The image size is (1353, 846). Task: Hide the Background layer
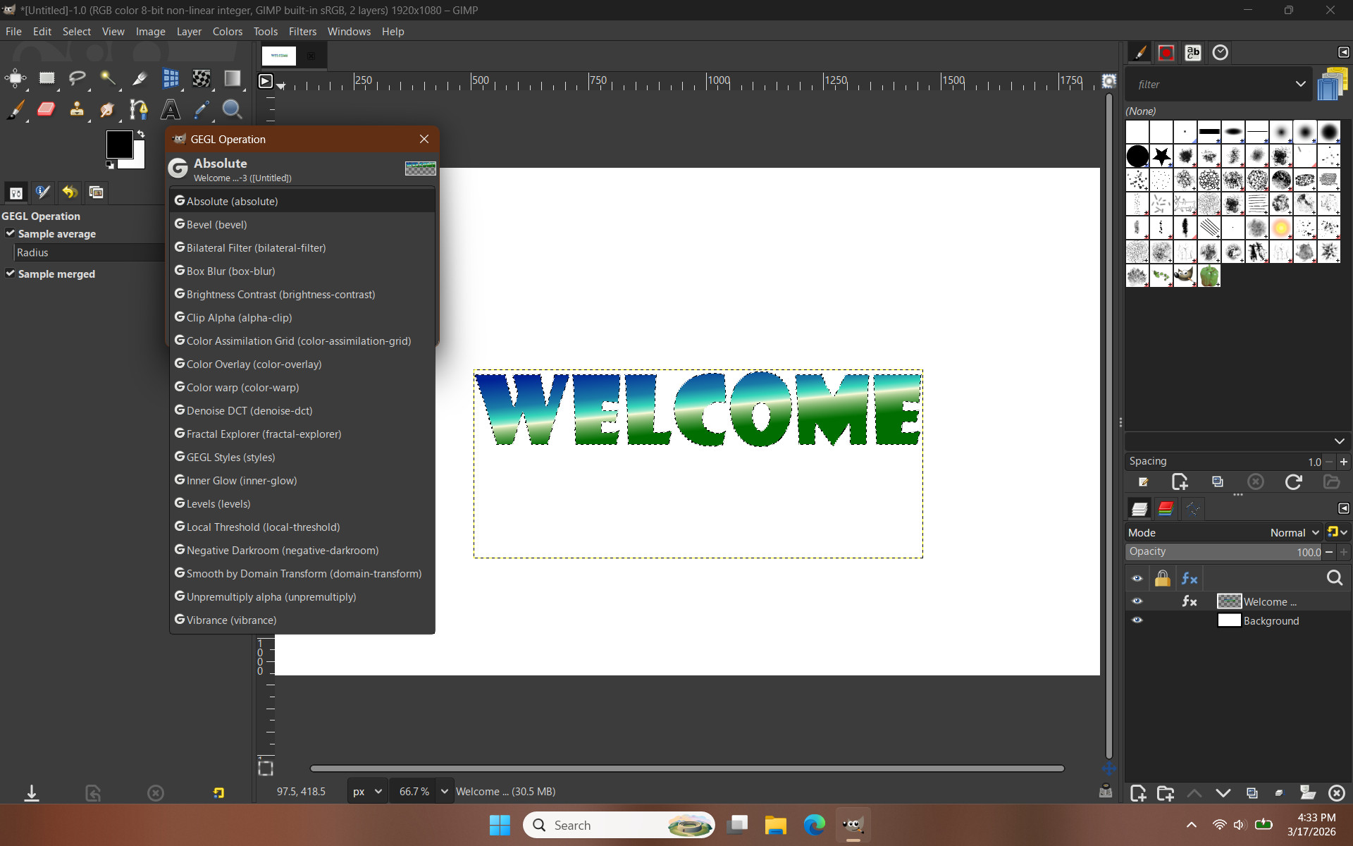pyautogui.click(x=1137, y=620)
